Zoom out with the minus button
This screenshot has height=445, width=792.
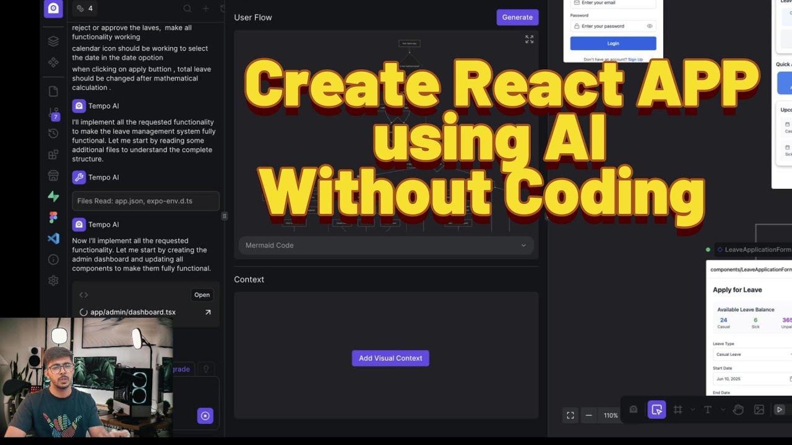point(589,415)
